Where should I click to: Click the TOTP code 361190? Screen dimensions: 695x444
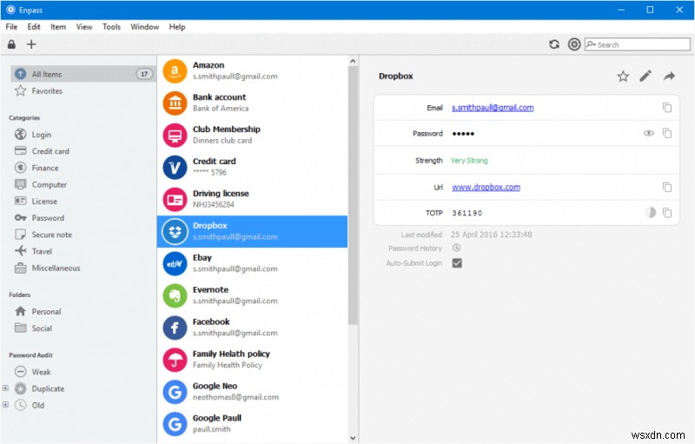click(x=467, y=213)
